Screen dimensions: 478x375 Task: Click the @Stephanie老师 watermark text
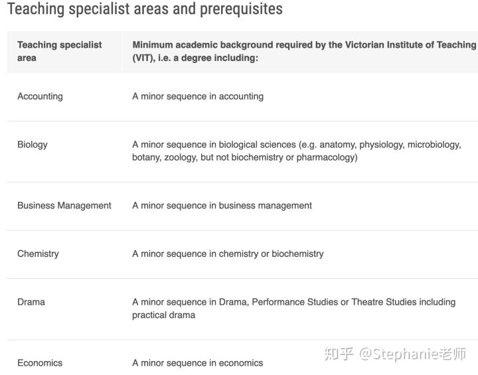(x=412, y=354)
